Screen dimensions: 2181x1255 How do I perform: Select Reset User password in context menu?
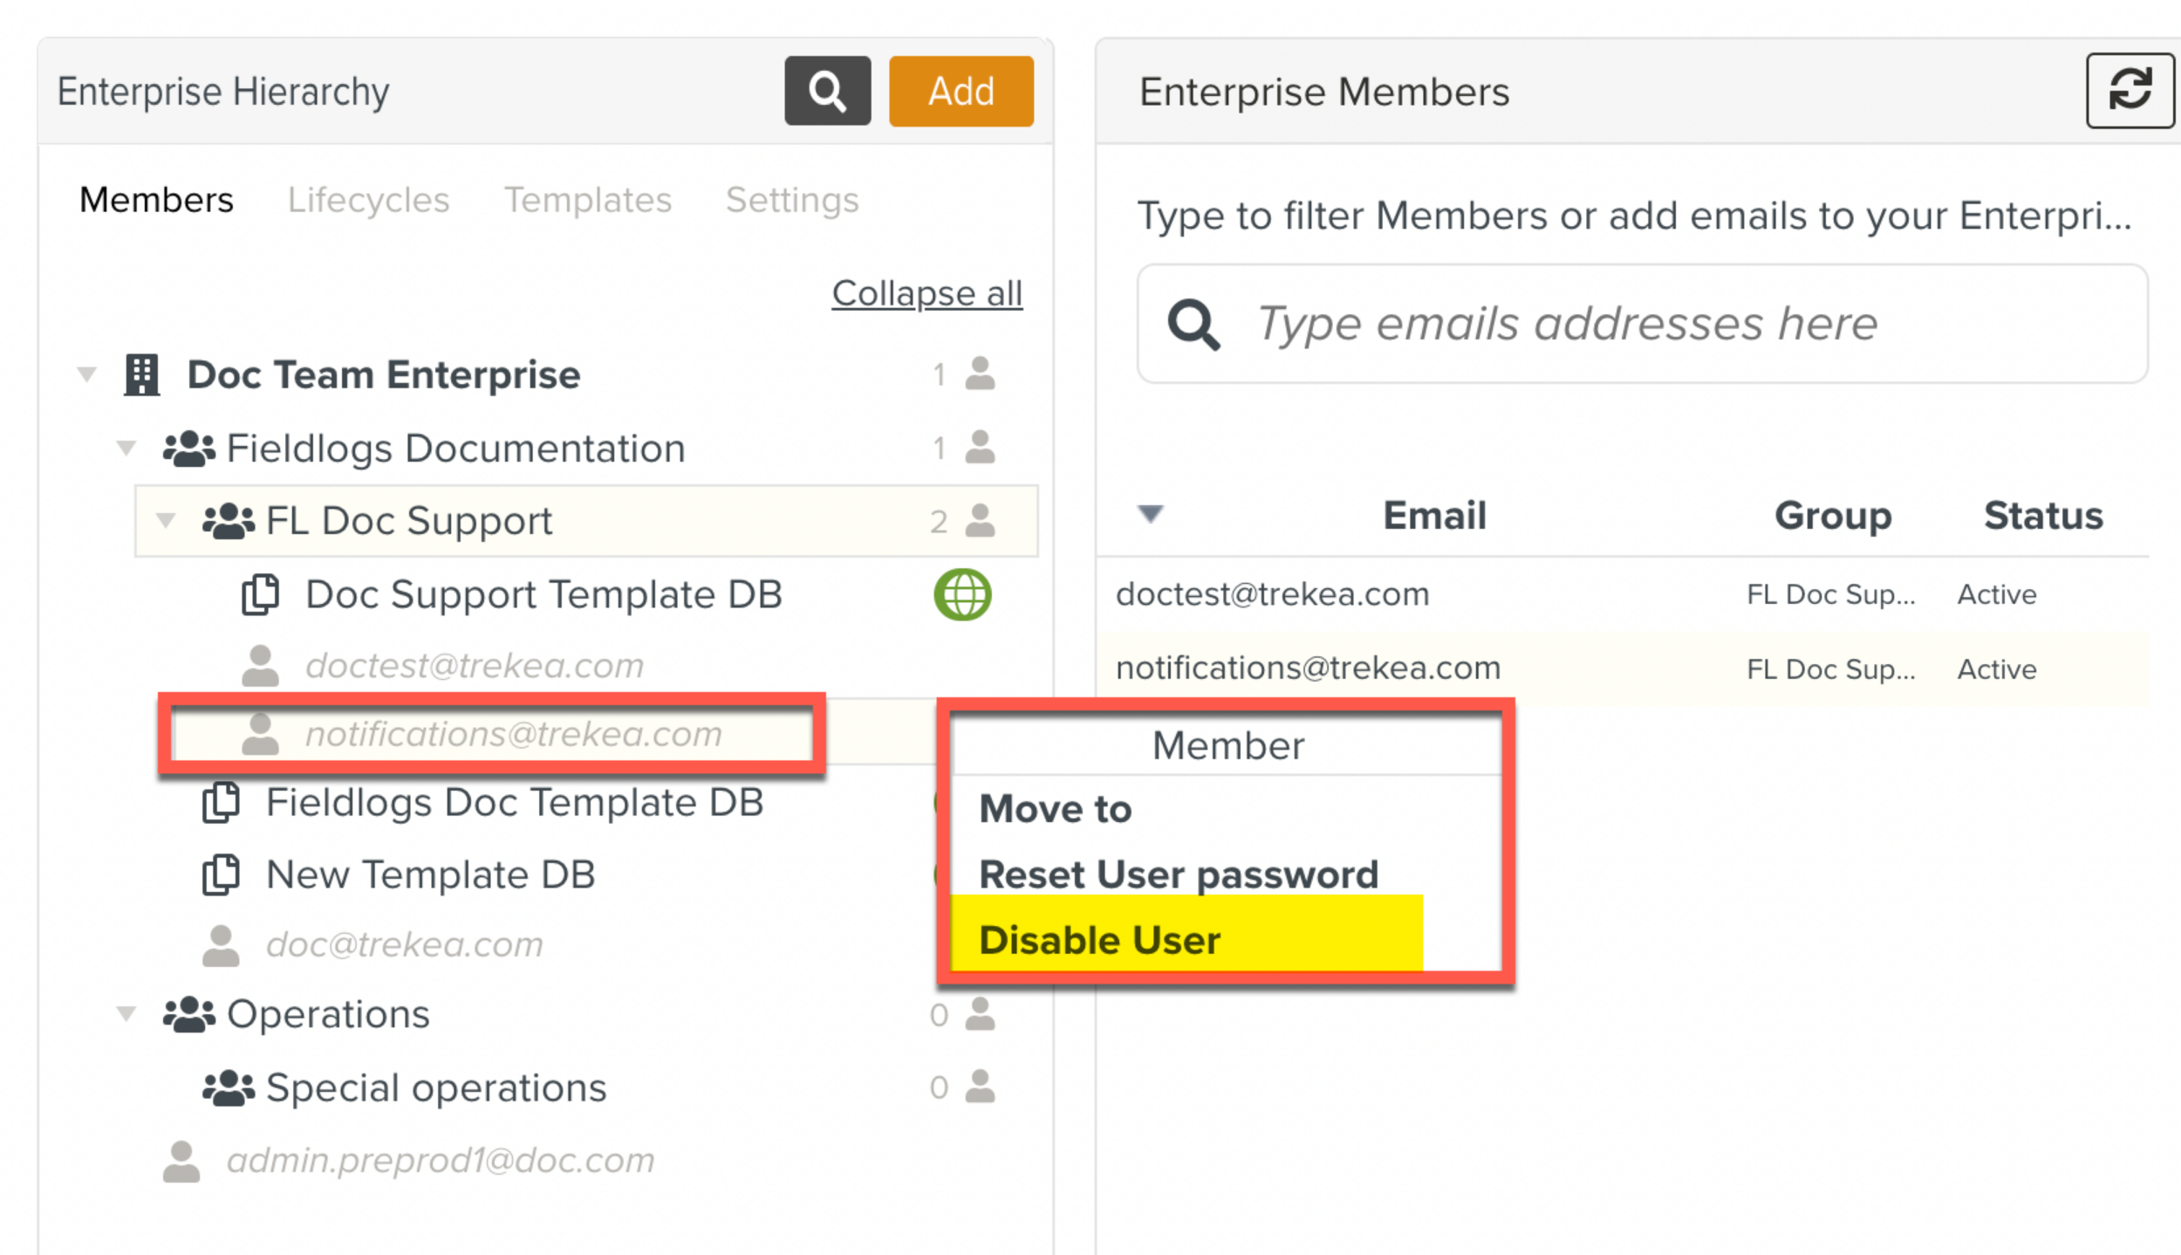(1178, 874)
